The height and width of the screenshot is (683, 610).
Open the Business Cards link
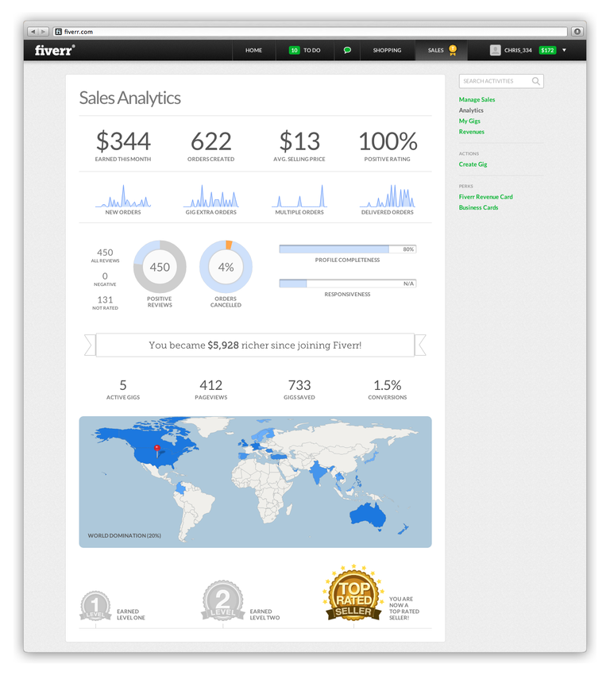478,207
